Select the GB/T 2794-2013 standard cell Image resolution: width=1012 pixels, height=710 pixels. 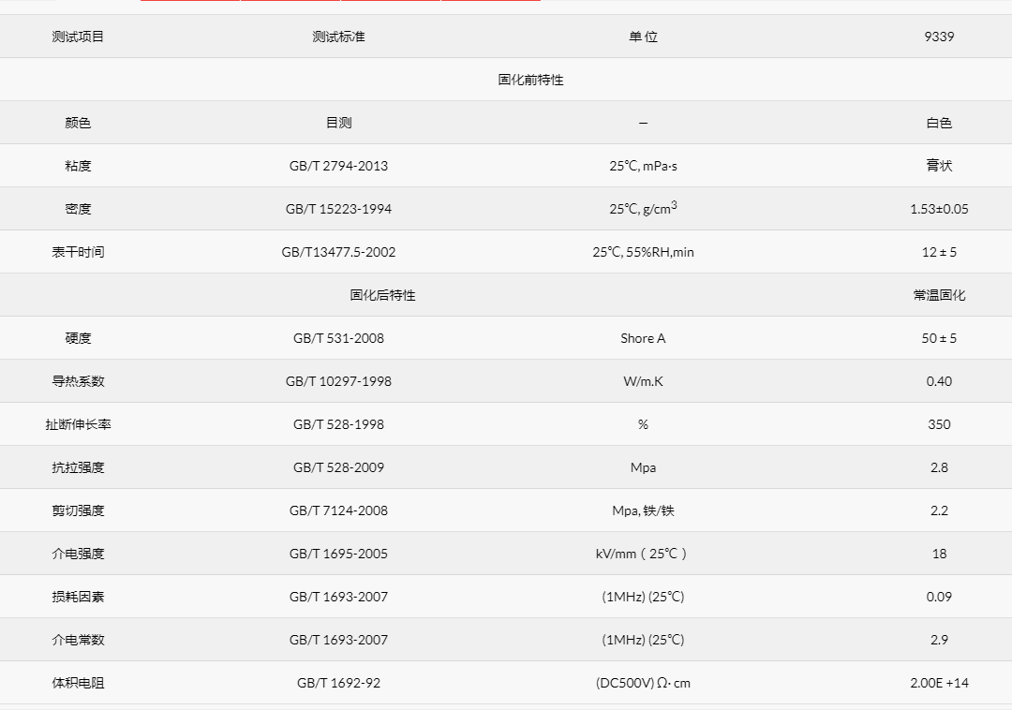pyautogui.click(x=338, y=166)
